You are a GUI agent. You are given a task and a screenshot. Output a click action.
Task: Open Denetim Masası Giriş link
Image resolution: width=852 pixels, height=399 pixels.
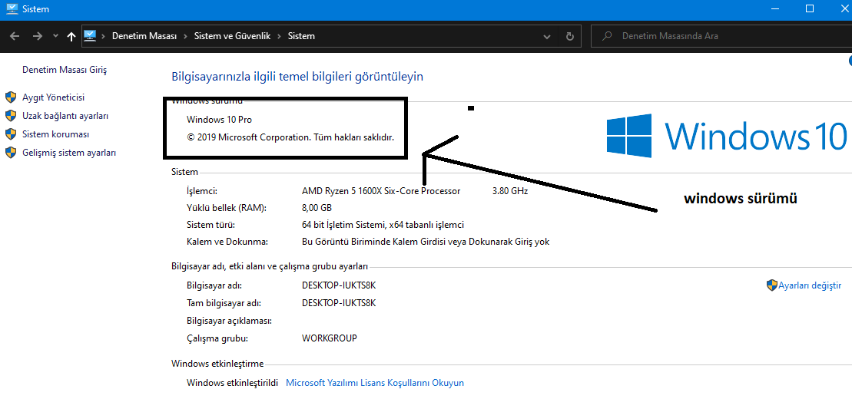(x=65, y=70)
